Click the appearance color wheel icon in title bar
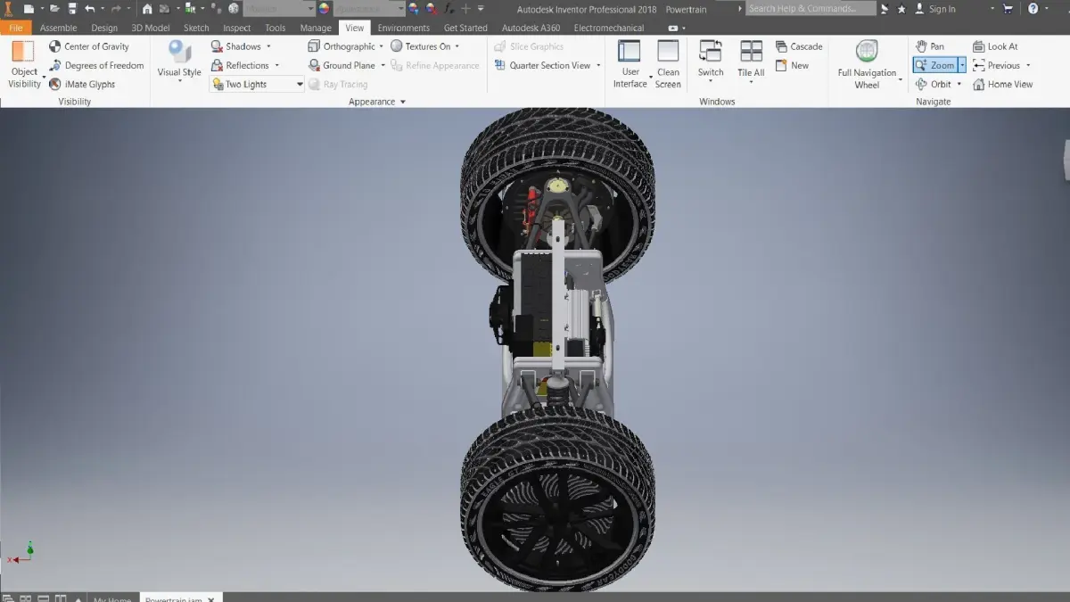This screenshot has height=602, width=1070. point(324,9)
